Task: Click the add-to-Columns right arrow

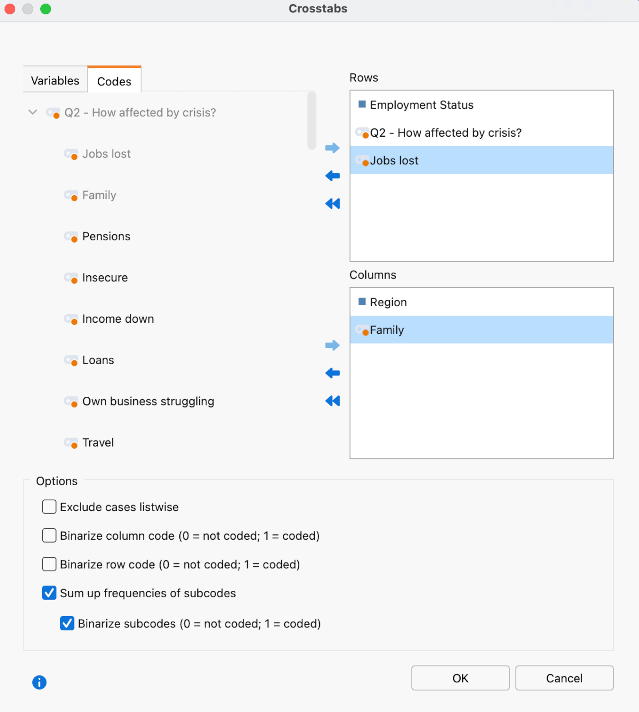Action: pos(332,345)
